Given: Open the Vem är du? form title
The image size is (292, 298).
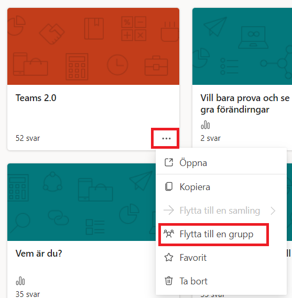Looking at the screenshot, I should tap(39, 253).
